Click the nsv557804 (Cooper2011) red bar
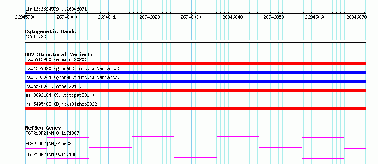 point(195,90)
